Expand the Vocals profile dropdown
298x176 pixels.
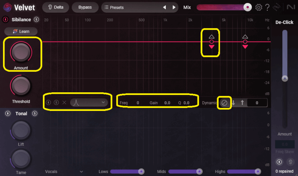pyautogui.click(x=63, y=172)
